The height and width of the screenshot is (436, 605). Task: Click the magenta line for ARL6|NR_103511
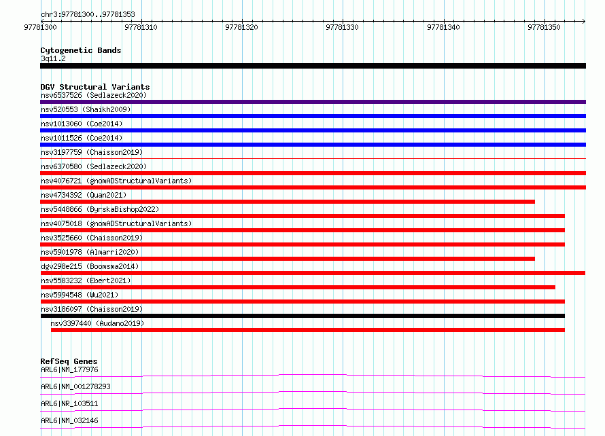tap(313, 410)
